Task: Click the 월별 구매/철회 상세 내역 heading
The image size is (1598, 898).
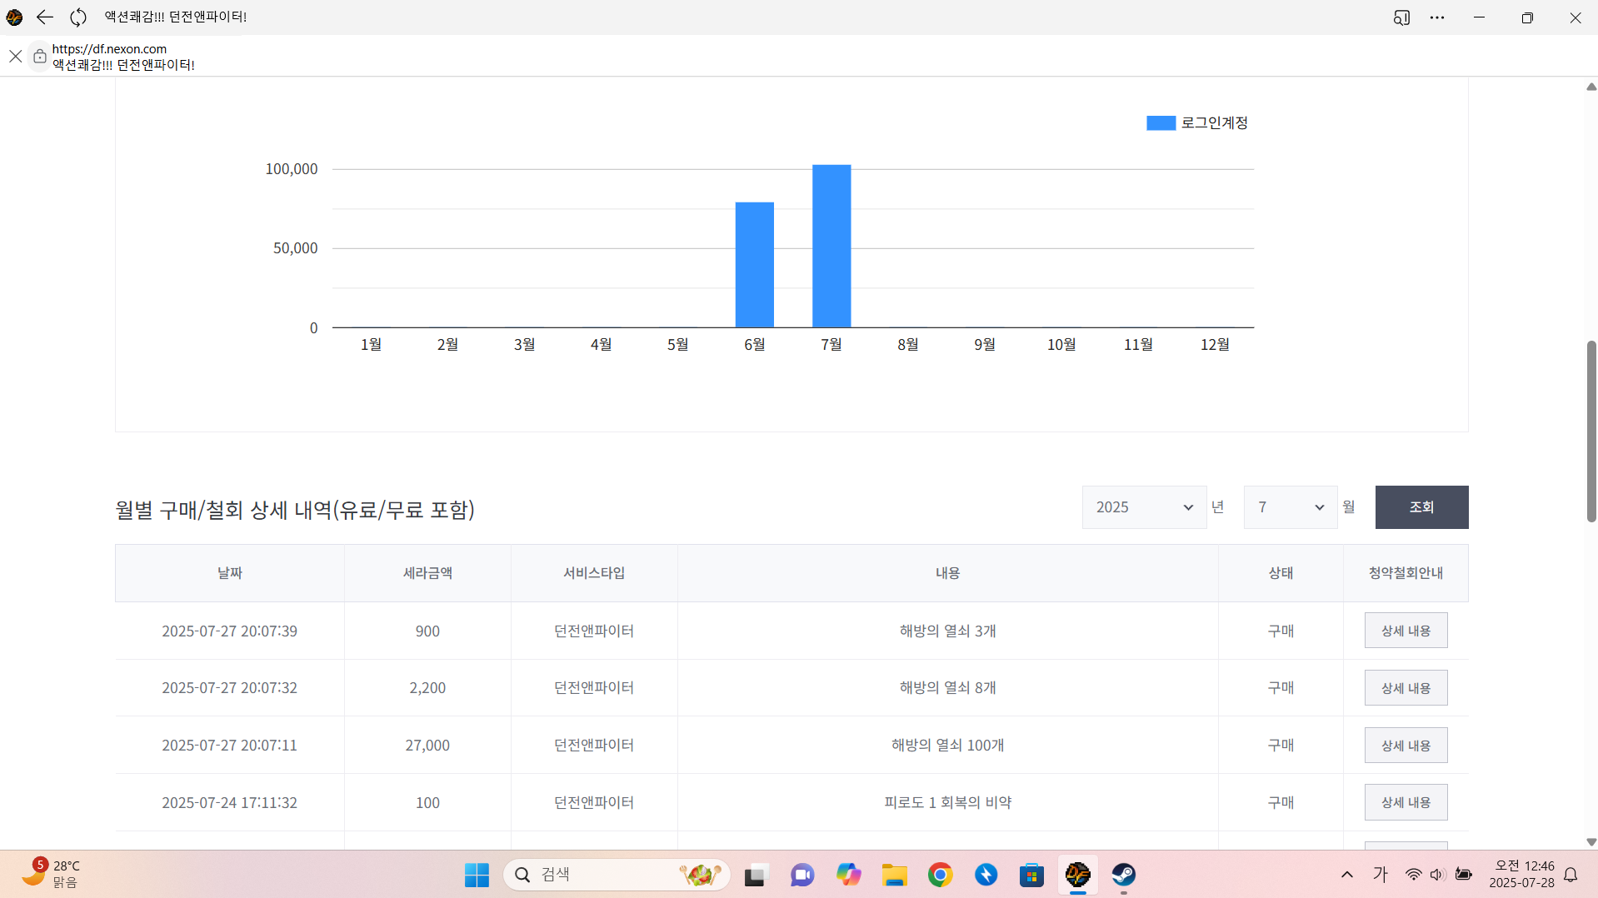Action: pyautogui.click(x=295, y=510)
